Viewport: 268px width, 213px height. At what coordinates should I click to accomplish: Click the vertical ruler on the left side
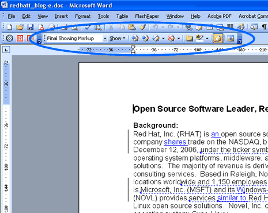(6, 134)
